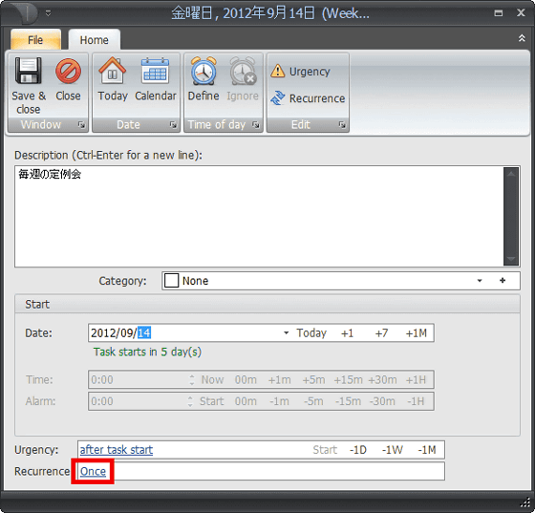The width and height of the screenshot is (535, 513).
Task: Collapse the ribbon with the double chevron
Action: [522, 38]
